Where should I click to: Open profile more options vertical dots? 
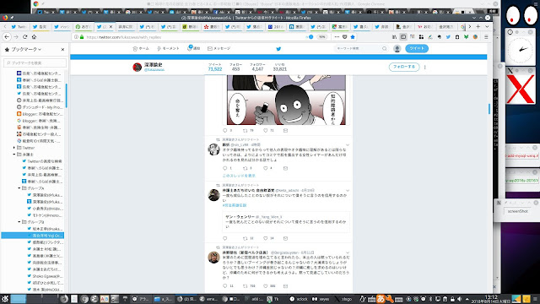[x=425, y=68]
